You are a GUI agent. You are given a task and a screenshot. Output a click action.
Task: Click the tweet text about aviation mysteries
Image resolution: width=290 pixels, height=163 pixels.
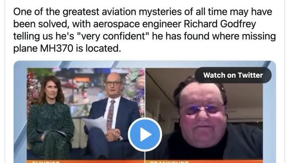click(145, 30)
